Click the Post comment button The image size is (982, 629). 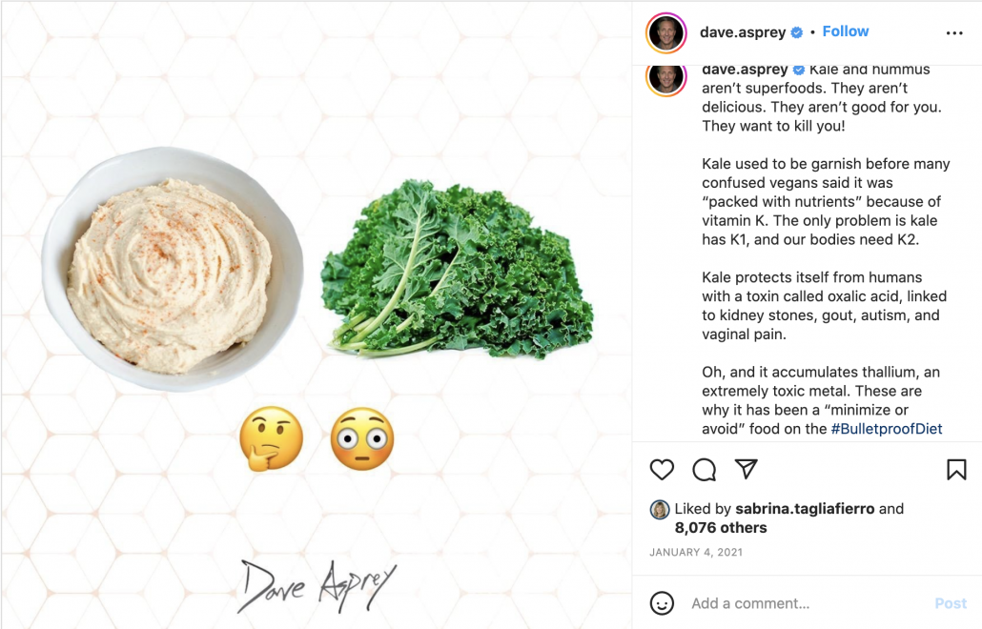tap(950, 603)
